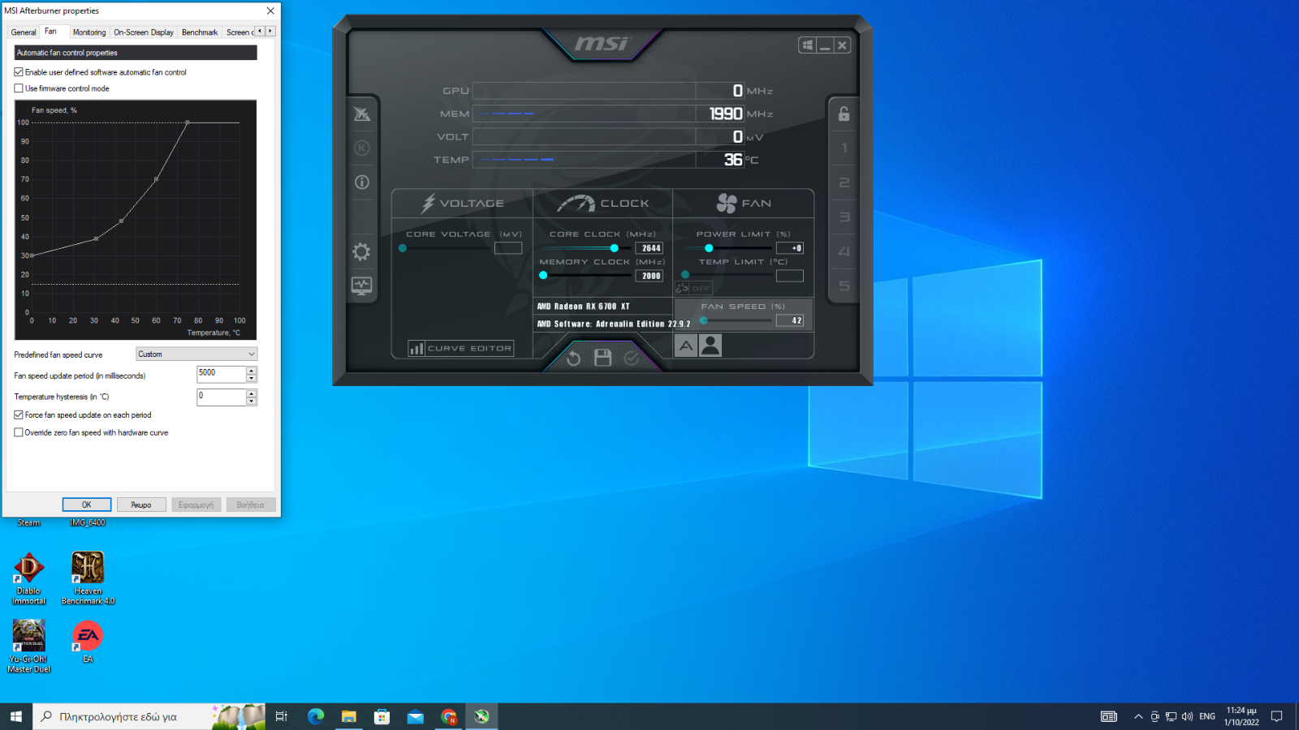Click the fan curve point at 100% speed
1299x730 pixels.
click(x=188, y=122)
